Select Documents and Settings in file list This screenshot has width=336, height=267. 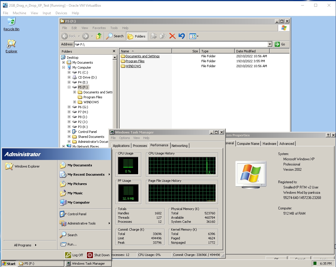(x=143, y=56)
